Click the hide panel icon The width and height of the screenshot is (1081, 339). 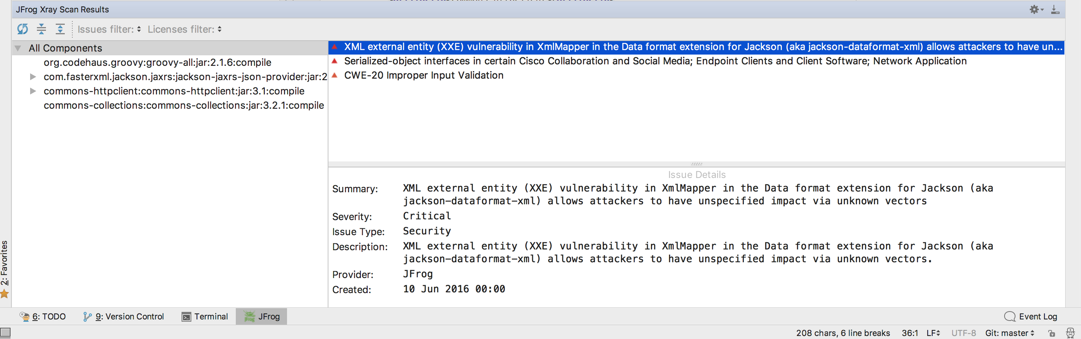coord(1055,9)
